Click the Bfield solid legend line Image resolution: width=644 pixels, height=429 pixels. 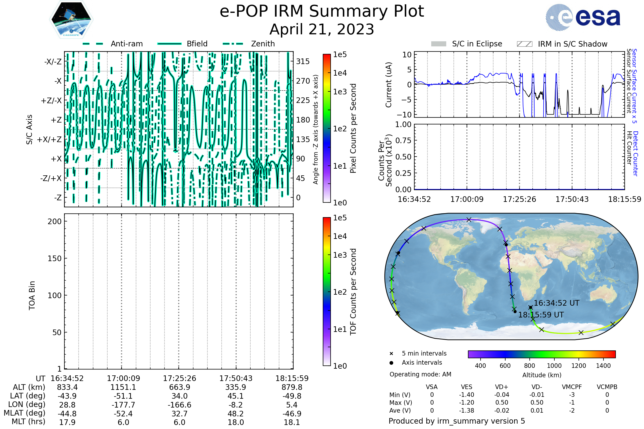click(170, 44)
